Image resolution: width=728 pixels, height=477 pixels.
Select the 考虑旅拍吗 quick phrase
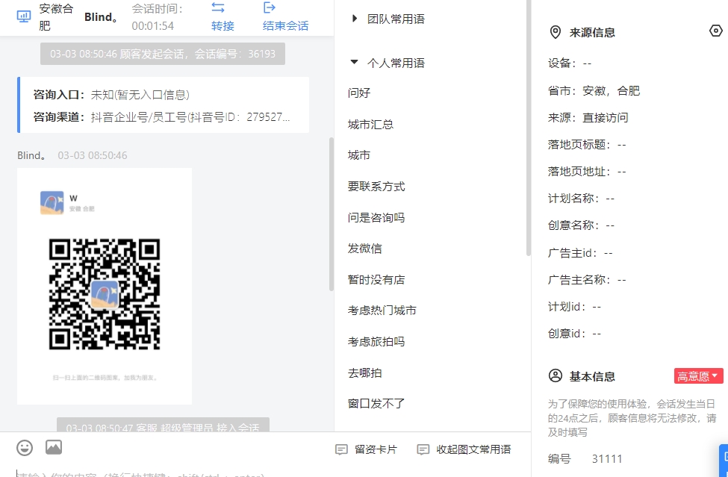(376, 342)
